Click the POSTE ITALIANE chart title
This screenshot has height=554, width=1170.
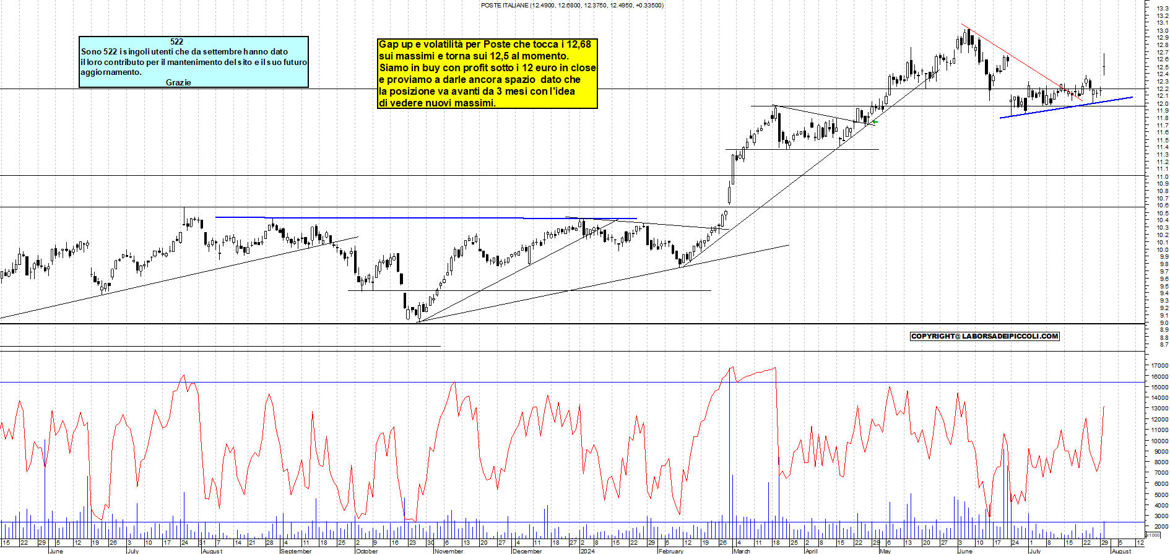point(572,5)
